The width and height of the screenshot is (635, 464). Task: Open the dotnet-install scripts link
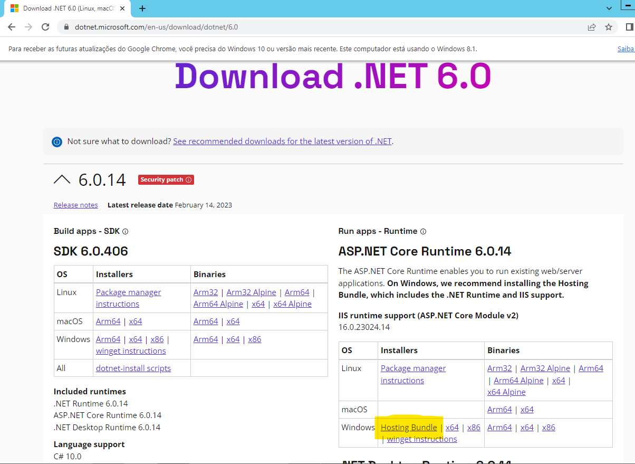tap(133, 368)
